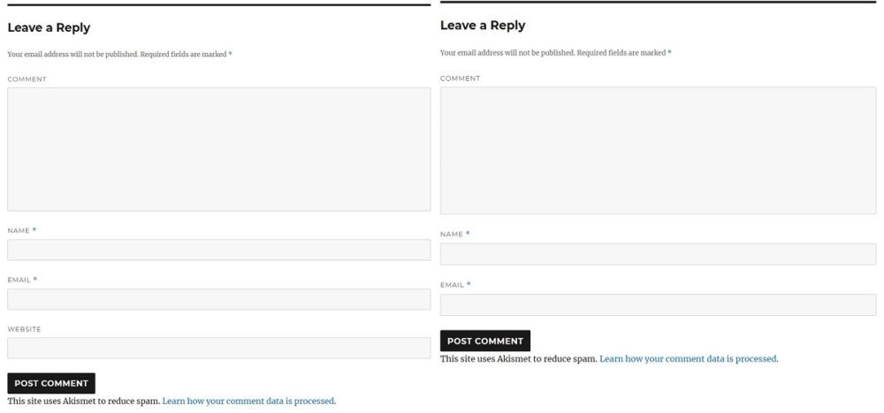Focus the Name field in left form
The width and height of the screenshot is (884, 413).
point(218,250)
